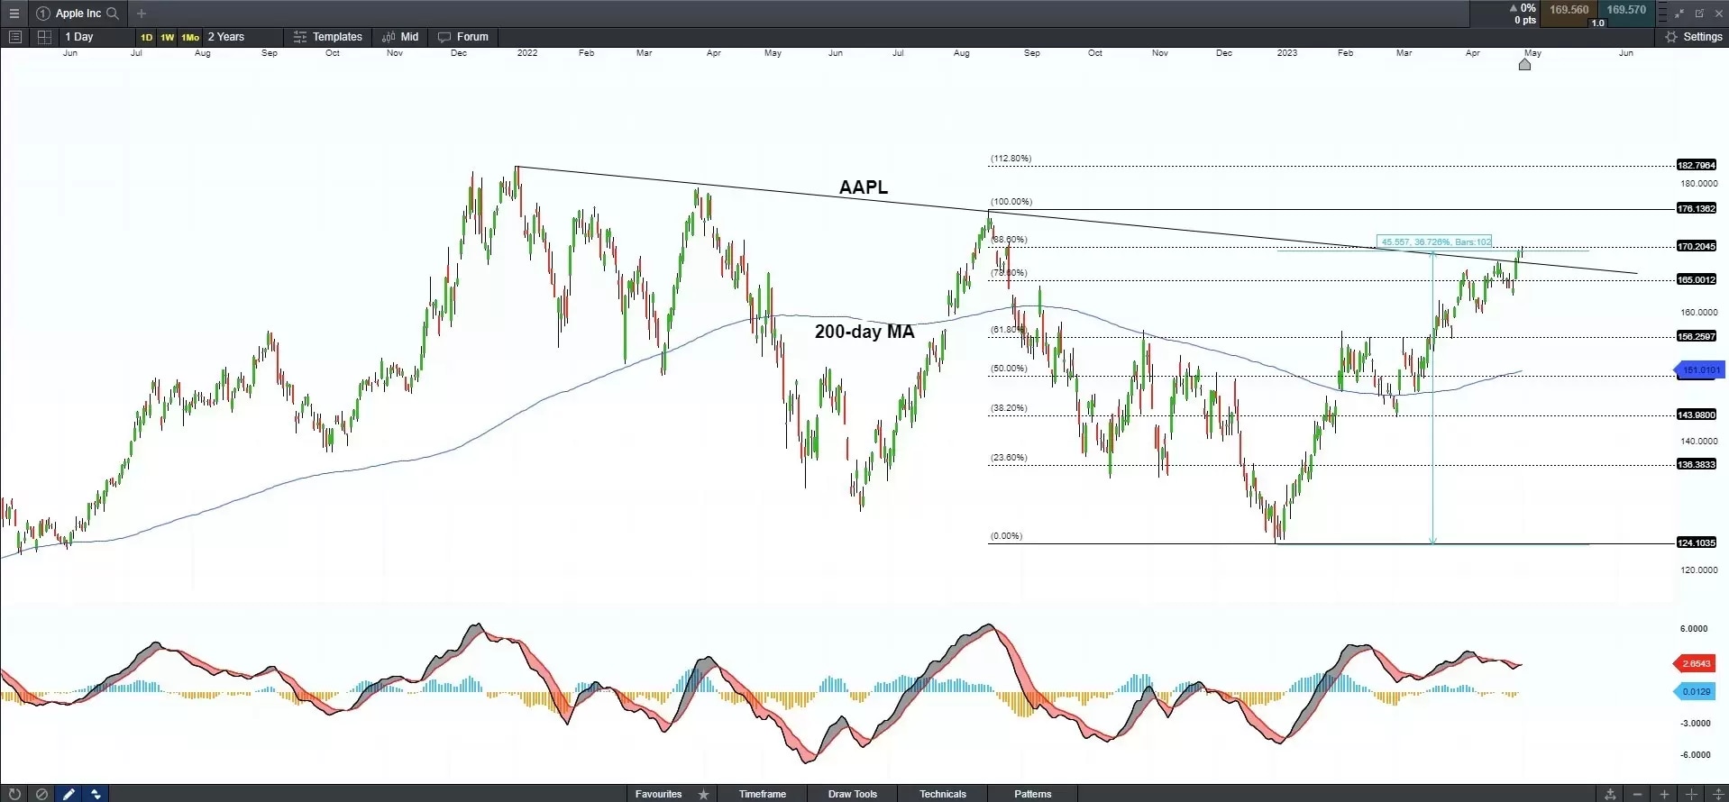Click the 143.9800 Fibonacci price label

(x=1696, y=415)
